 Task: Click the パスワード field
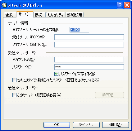(89, 67)
